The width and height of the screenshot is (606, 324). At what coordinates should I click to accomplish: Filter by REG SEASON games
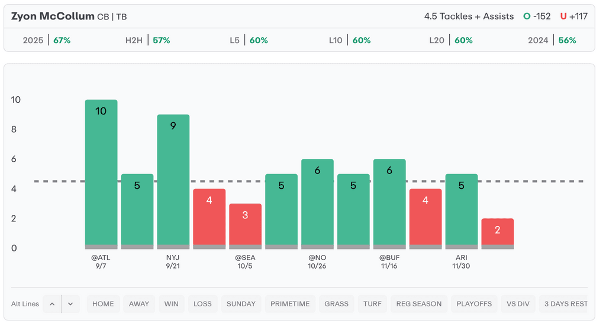coord(419,304)
